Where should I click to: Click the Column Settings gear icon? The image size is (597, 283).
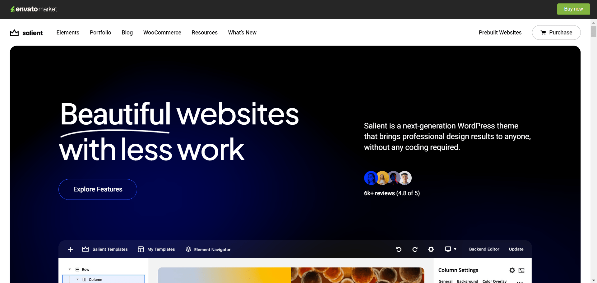click(x=512, y=270)
